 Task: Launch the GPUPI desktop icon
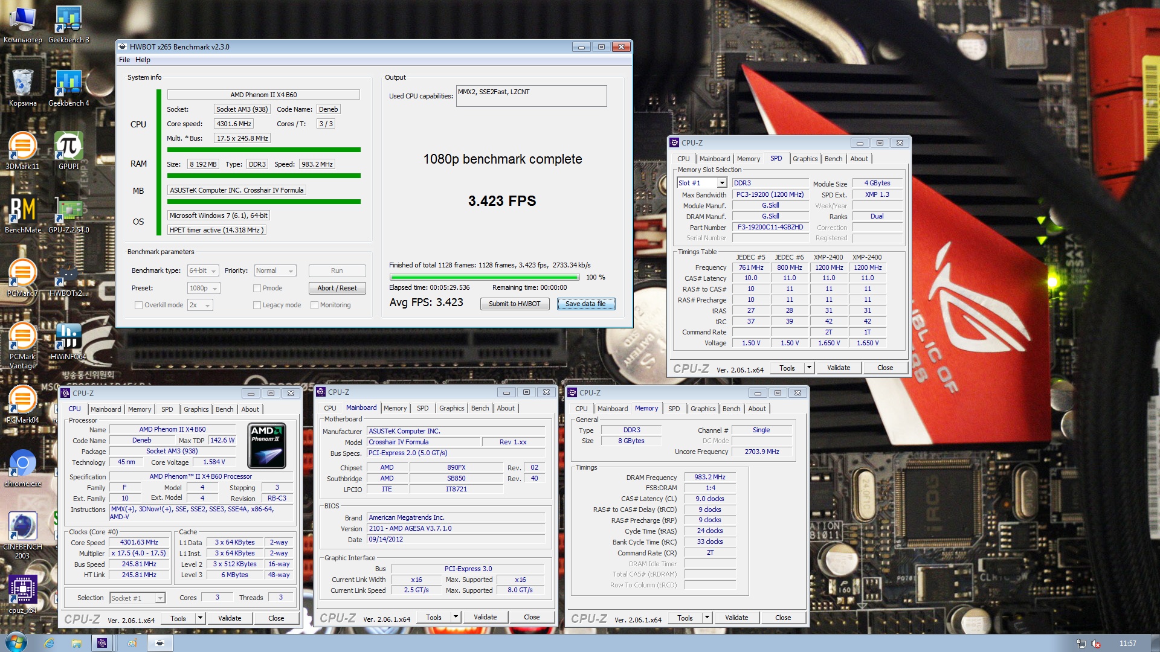[68, 152]
